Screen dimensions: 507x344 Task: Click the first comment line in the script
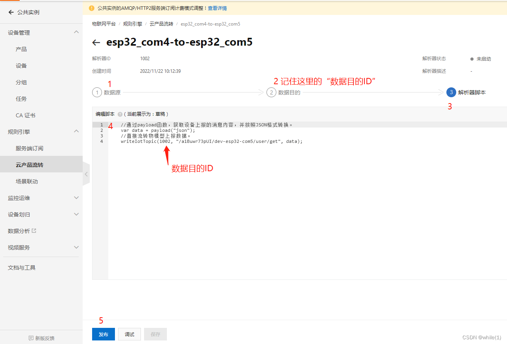[x=207, y=125]
